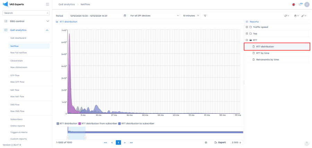Toggle RTT distribution to subscriber legend

point(136,123)
